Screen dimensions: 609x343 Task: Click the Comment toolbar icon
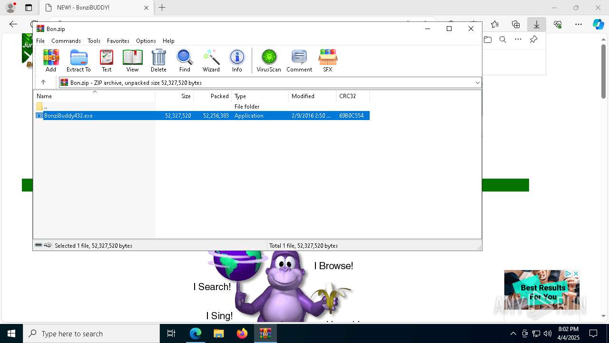299,60
